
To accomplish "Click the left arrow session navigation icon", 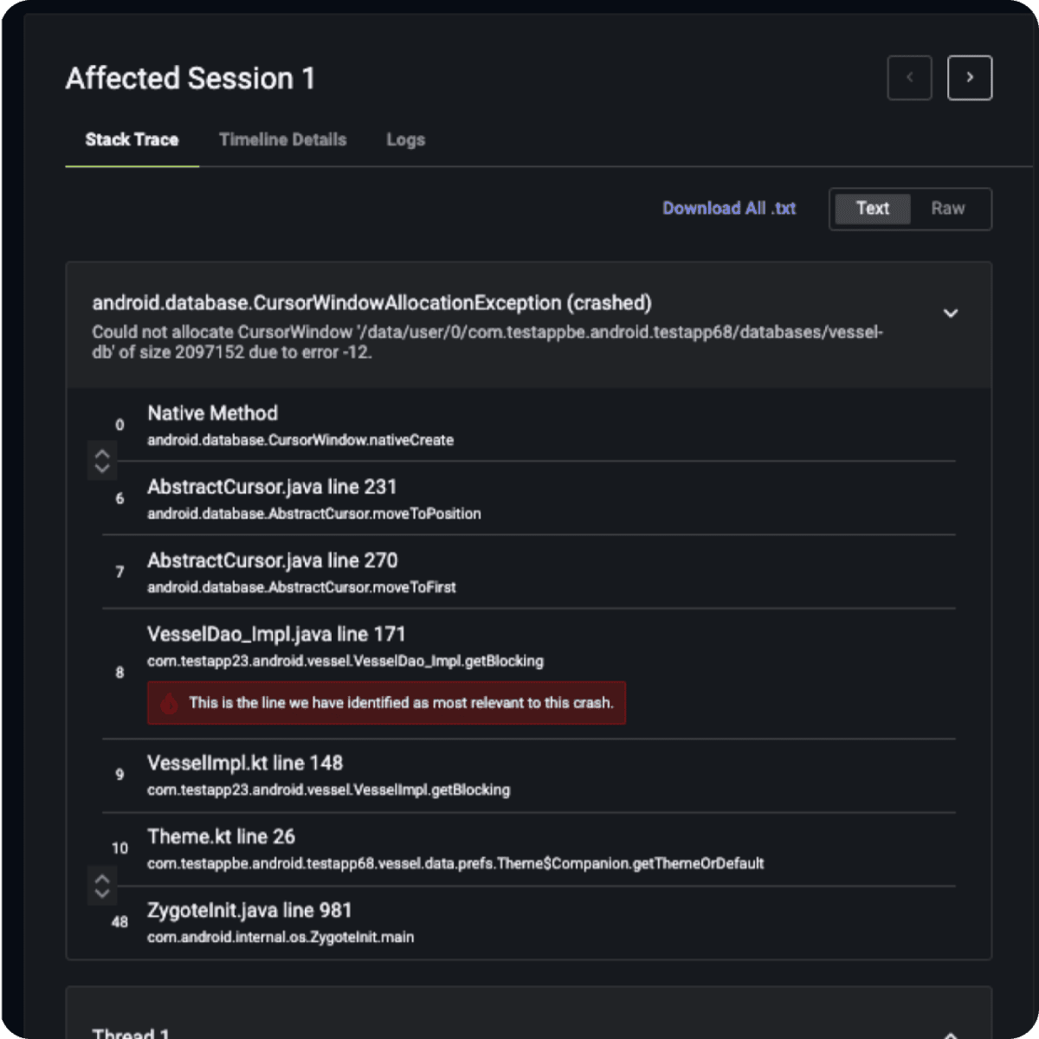I will pyautogui.click(x=909, y=77).
